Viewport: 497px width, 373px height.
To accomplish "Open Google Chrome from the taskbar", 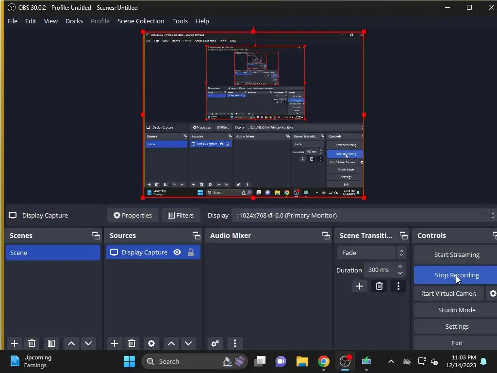I will click(x=323, y=361).
